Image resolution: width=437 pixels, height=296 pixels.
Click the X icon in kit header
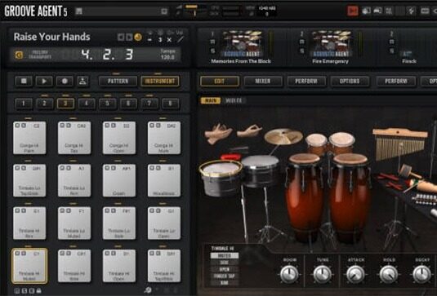point(169,40)
